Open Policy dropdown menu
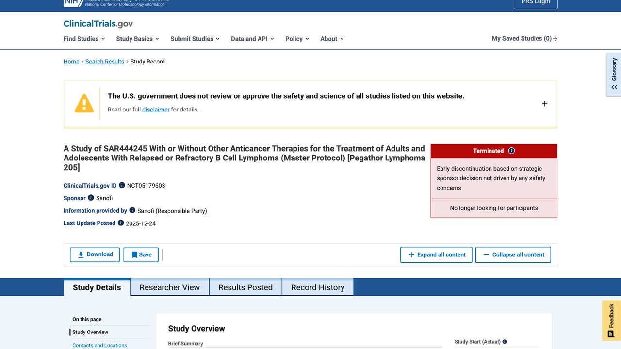The image size is (621, 349). pos(297,39)
